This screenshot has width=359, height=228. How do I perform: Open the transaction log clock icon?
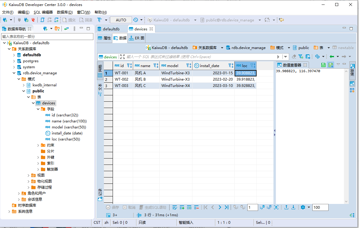136,20
